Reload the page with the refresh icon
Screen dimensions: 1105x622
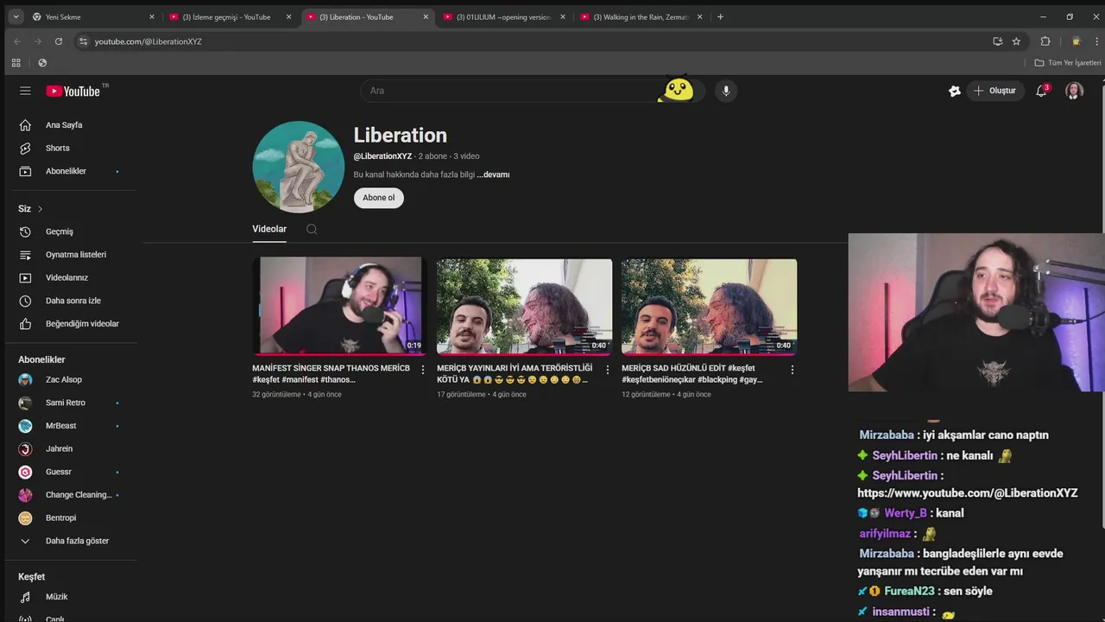(59, 41)
